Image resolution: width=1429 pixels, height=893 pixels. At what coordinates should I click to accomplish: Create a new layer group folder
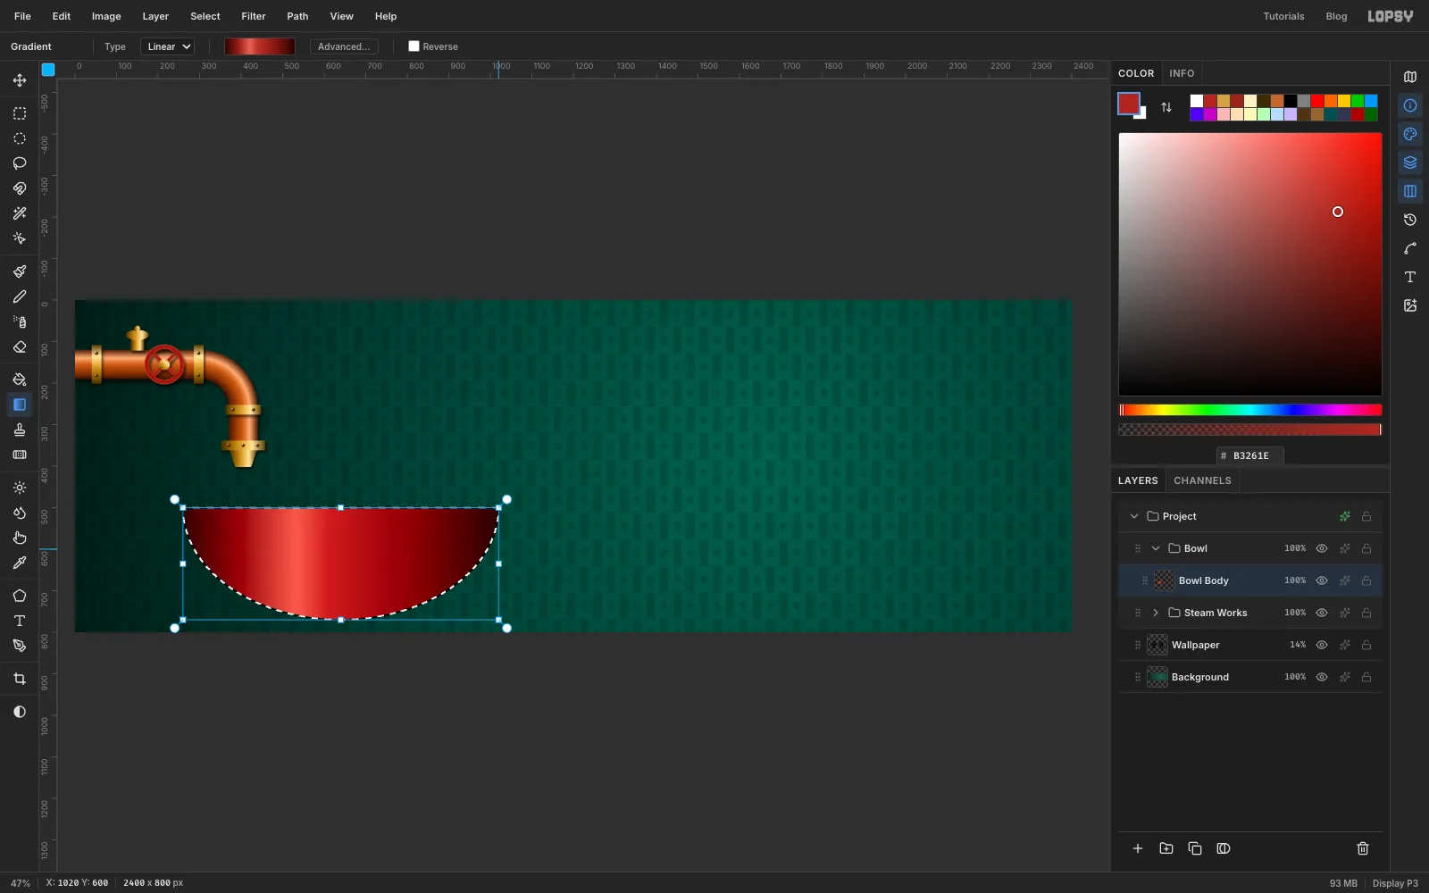tap(1166, 848)
